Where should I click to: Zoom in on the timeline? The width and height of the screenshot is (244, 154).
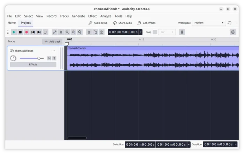click(x=67, y=32)
